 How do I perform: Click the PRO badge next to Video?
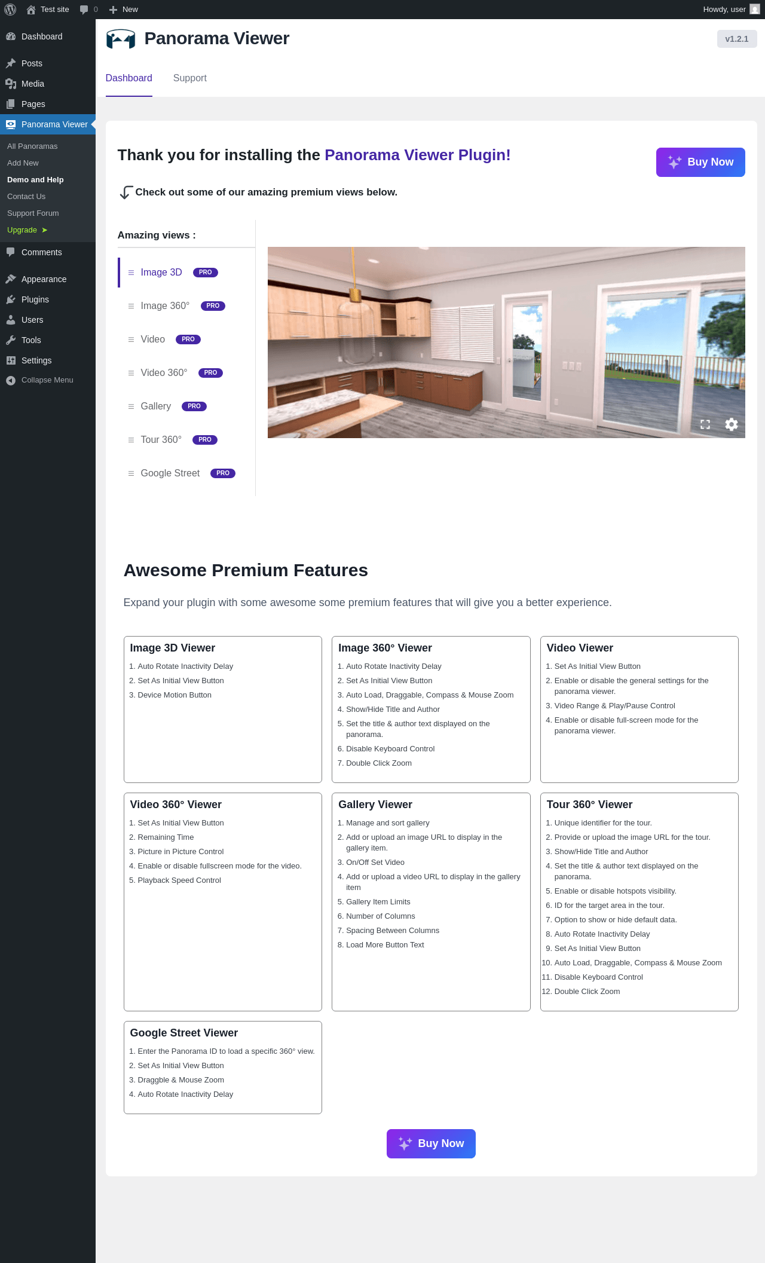click(x=188, y=340)
